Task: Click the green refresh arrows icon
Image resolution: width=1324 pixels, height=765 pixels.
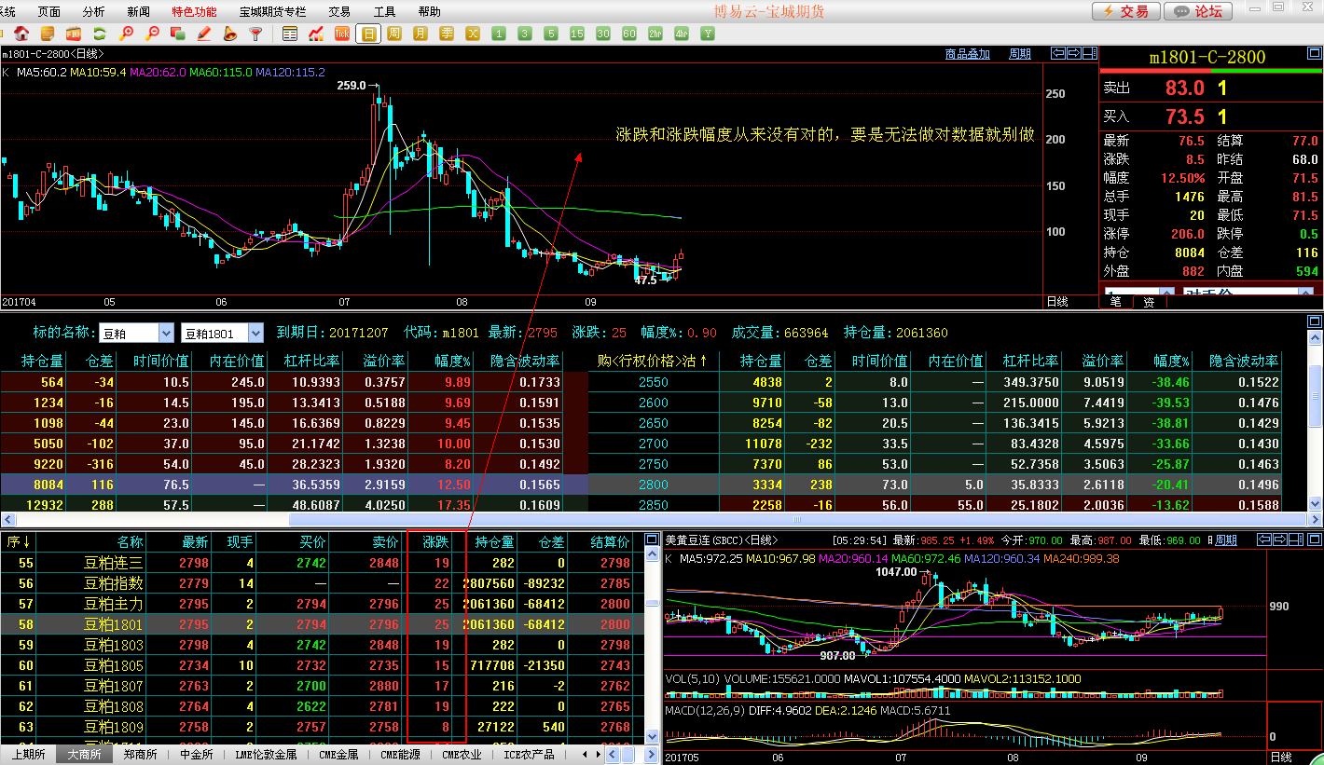Action: pyautogui.click(x=99, y=34)
